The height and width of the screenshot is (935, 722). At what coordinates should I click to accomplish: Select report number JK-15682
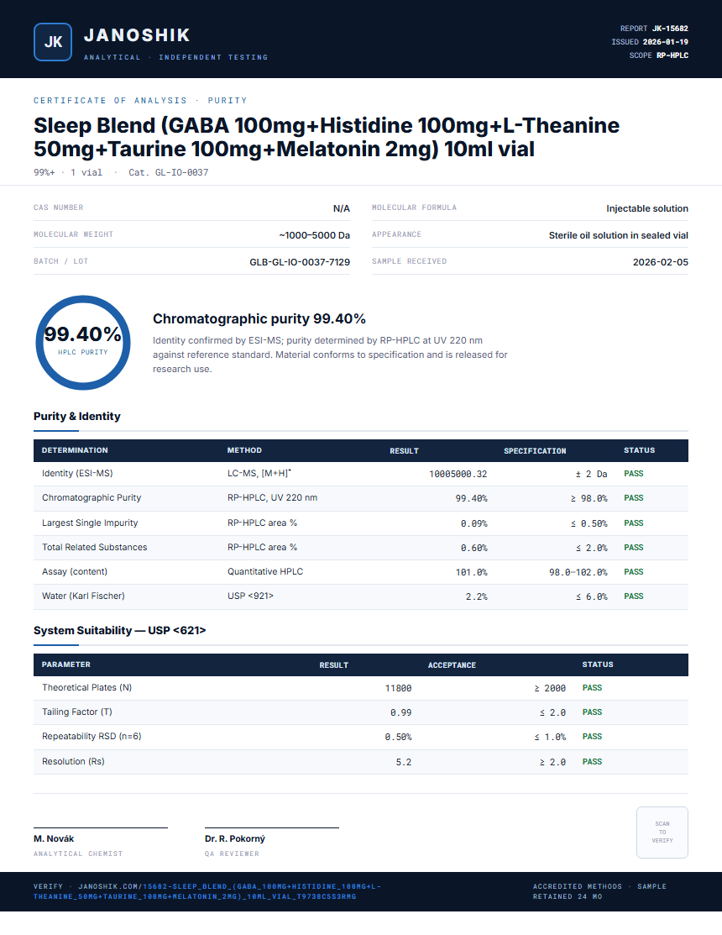pyautogui.click(x=670, y=28)
